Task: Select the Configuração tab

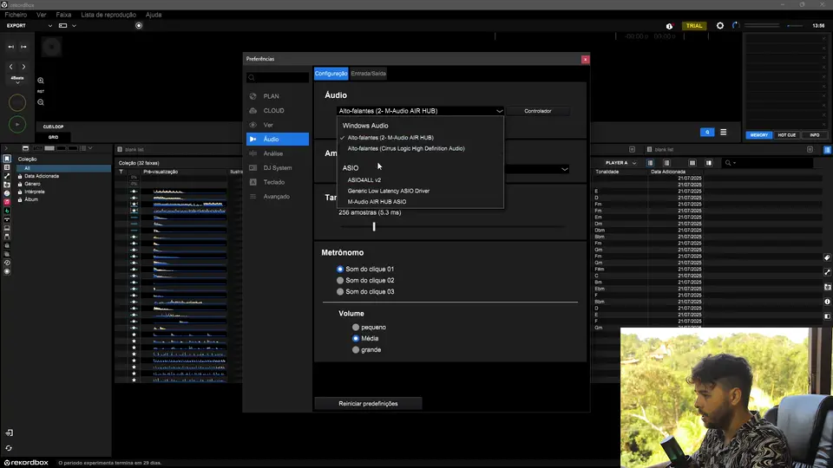Action: tap(331, 74)
